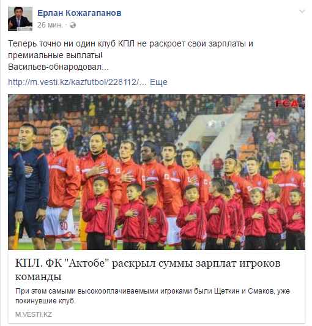Open Ерлан Кожагапанов's profile picture
This screenshot has width=312, height=326.
pyautogui.click(x=20, y=19)
